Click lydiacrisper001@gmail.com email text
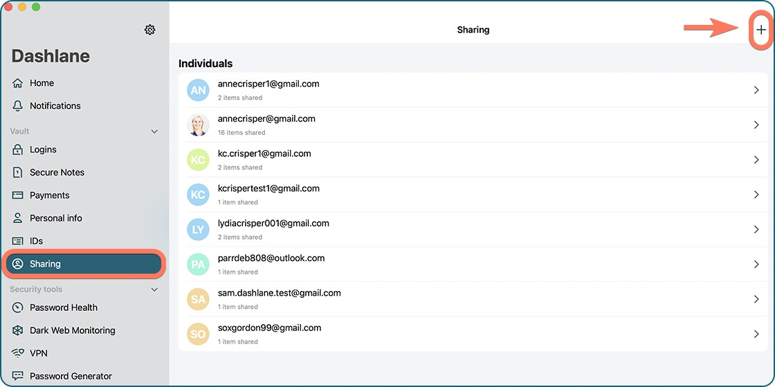Viewport: 775px width, 387px height. point(273,223)
